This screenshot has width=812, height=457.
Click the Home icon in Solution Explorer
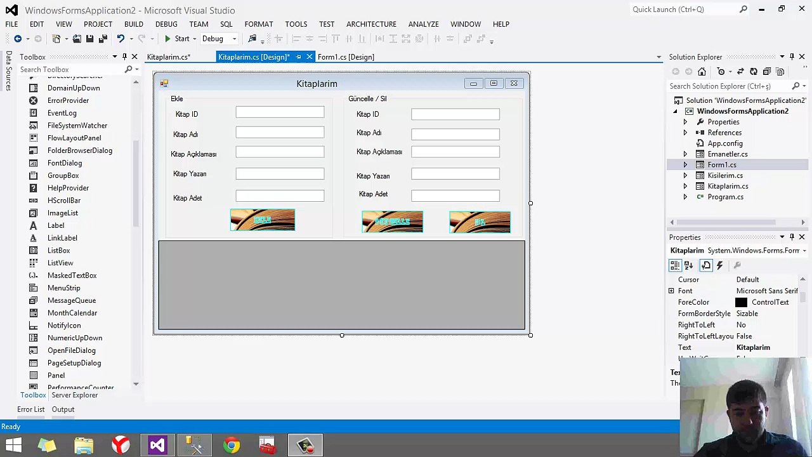click(x=702, y=72)
